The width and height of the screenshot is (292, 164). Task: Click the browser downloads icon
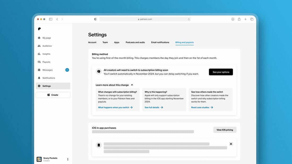tap(233, 19)
